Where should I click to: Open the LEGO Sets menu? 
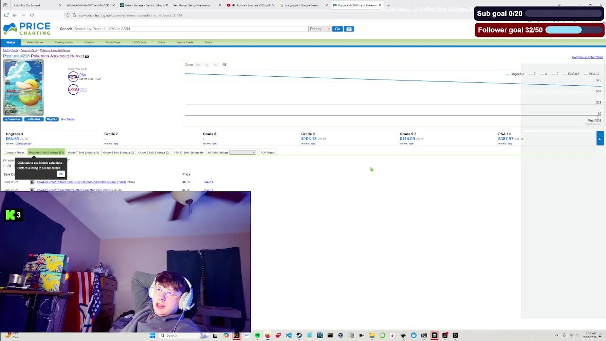[x=139, y=42]
